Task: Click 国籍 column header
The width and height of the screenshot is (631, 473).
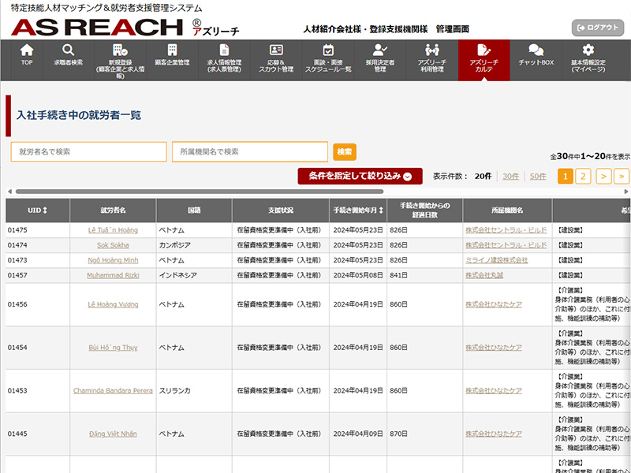Action: click(194, 210)
